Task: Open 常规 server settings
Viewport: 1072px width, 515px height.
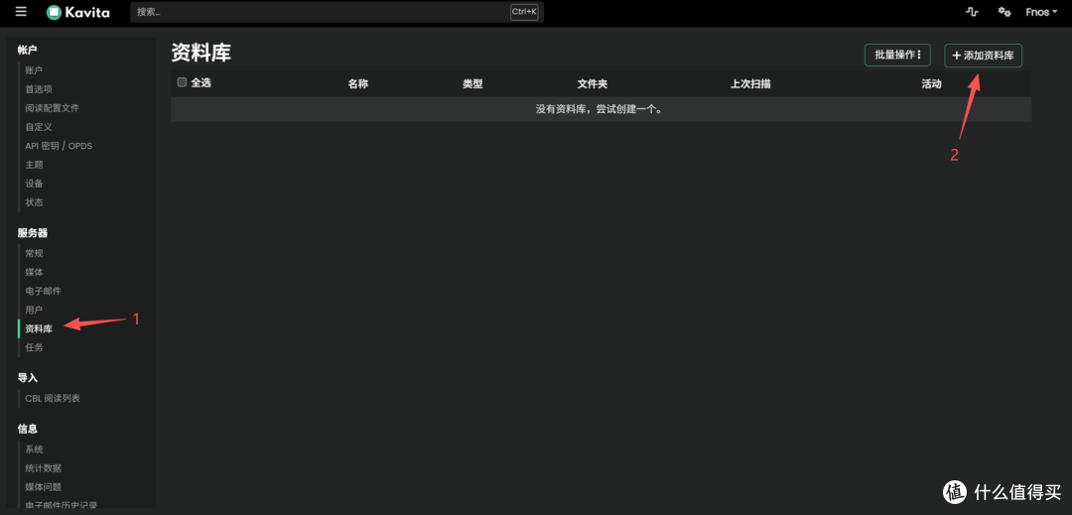Action: [x=34, y=253]
